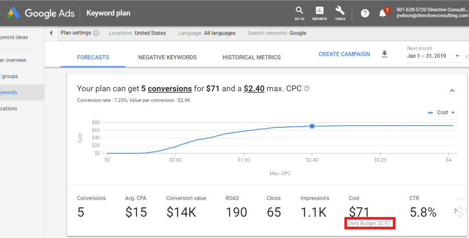Switch to the Forecasts tab
469x238 pixels.
click(x=93, y=57)
